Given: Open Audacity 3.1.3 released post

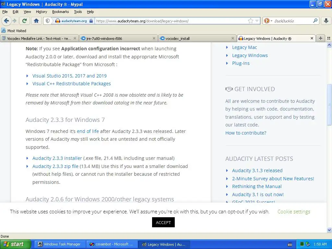Looking at the screenshot, I should (x=257, y=171).
